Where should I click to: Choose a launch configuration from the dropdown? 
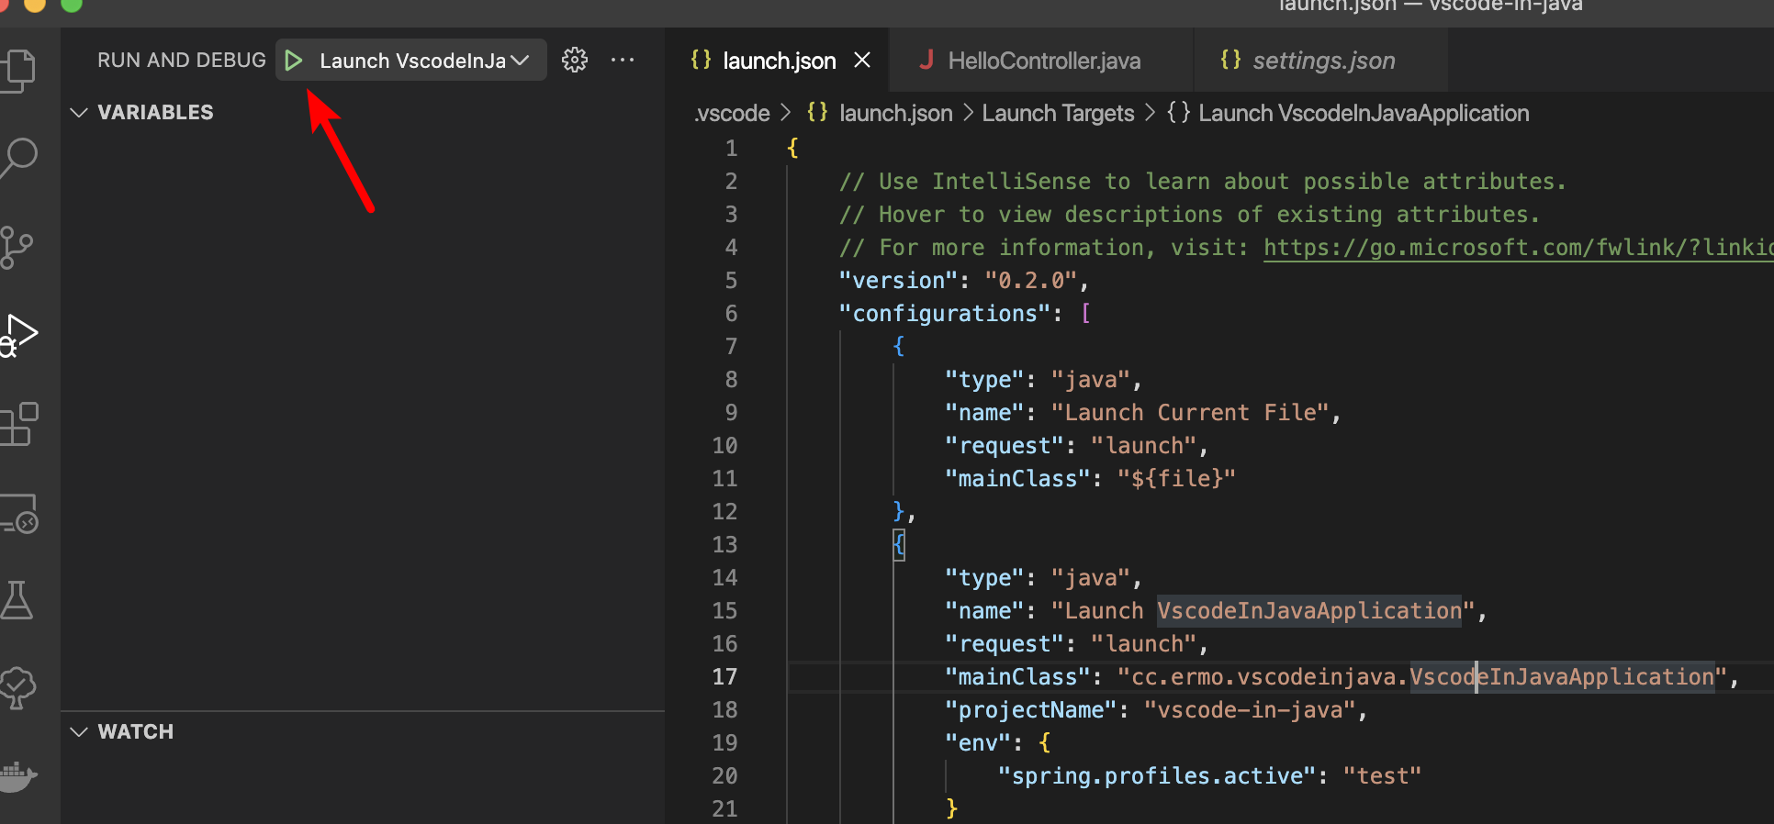[x=423, y=61]
